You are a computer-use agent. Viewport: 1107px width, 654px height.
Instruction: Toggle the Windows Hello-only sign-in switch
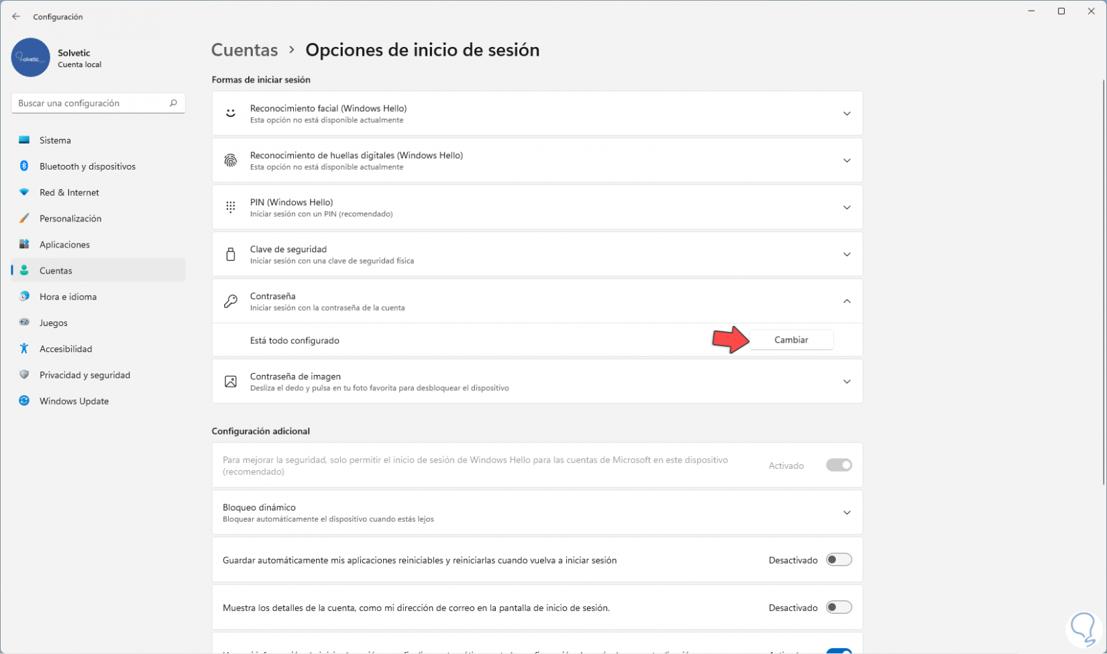(839, 465)
